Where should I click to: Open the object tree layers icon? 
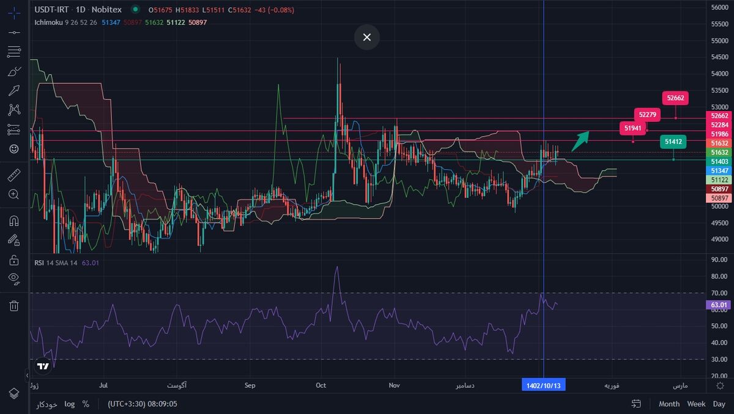[x=13, y=393]
